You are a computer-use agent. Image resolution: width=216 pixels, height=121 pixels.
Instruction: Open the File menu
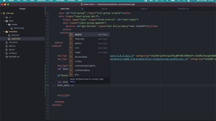point(18,1)
